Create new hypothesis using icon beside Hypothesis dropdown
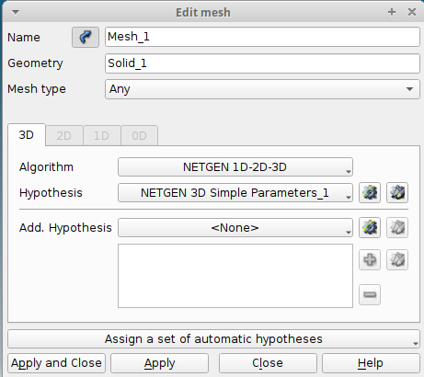Screen dimensions: 424x377 click(x=370, y=193)
